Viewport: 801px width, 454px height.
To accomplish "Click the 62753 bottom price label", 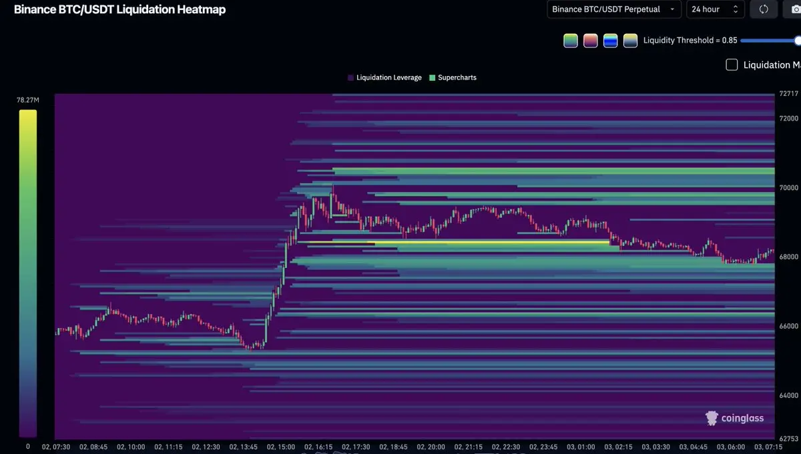I will coord(788,439).
